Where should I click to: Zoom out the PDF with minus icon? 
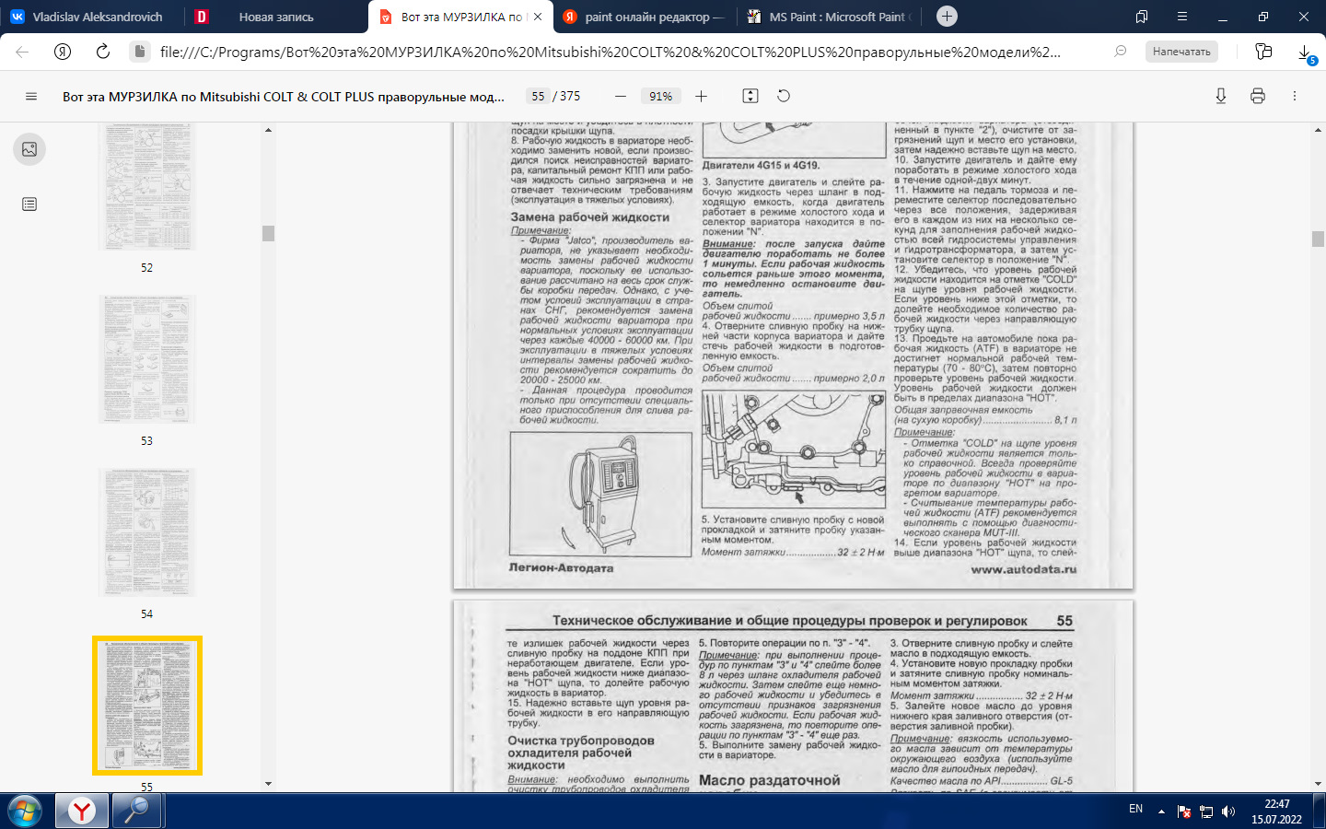621,96
